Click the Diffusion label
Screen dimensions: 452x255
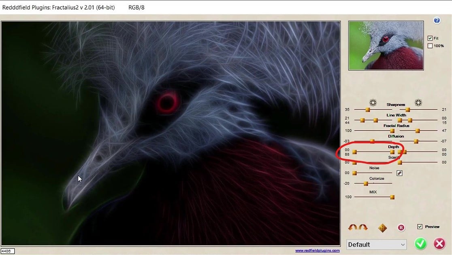[396, 136]
